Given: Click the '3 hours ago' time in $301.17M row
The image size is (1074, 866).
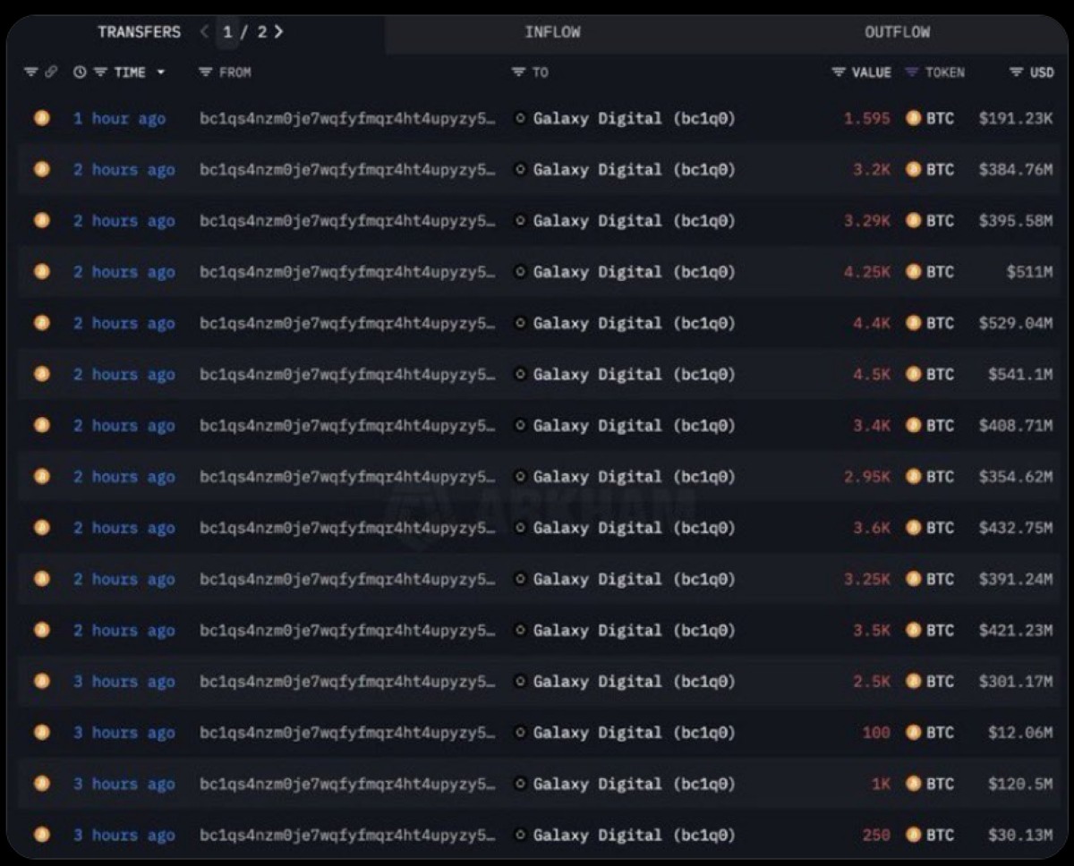Looking at the screenshot, I should tap(124, 681).
